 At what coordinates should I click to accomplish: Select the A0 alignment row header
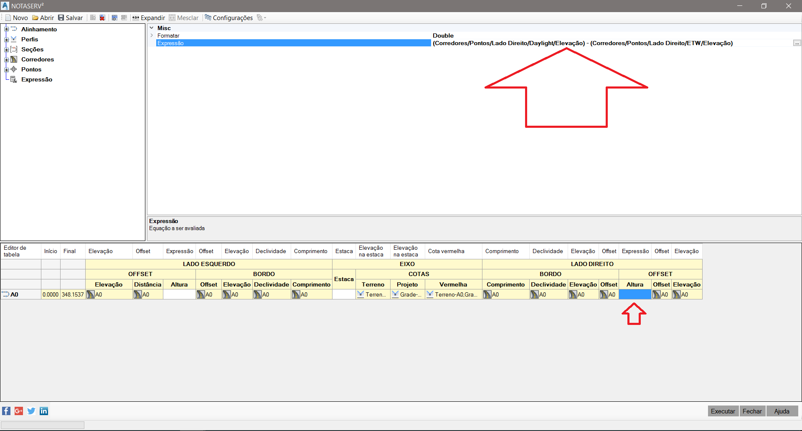pyautogui.click(x=21, y=294)
